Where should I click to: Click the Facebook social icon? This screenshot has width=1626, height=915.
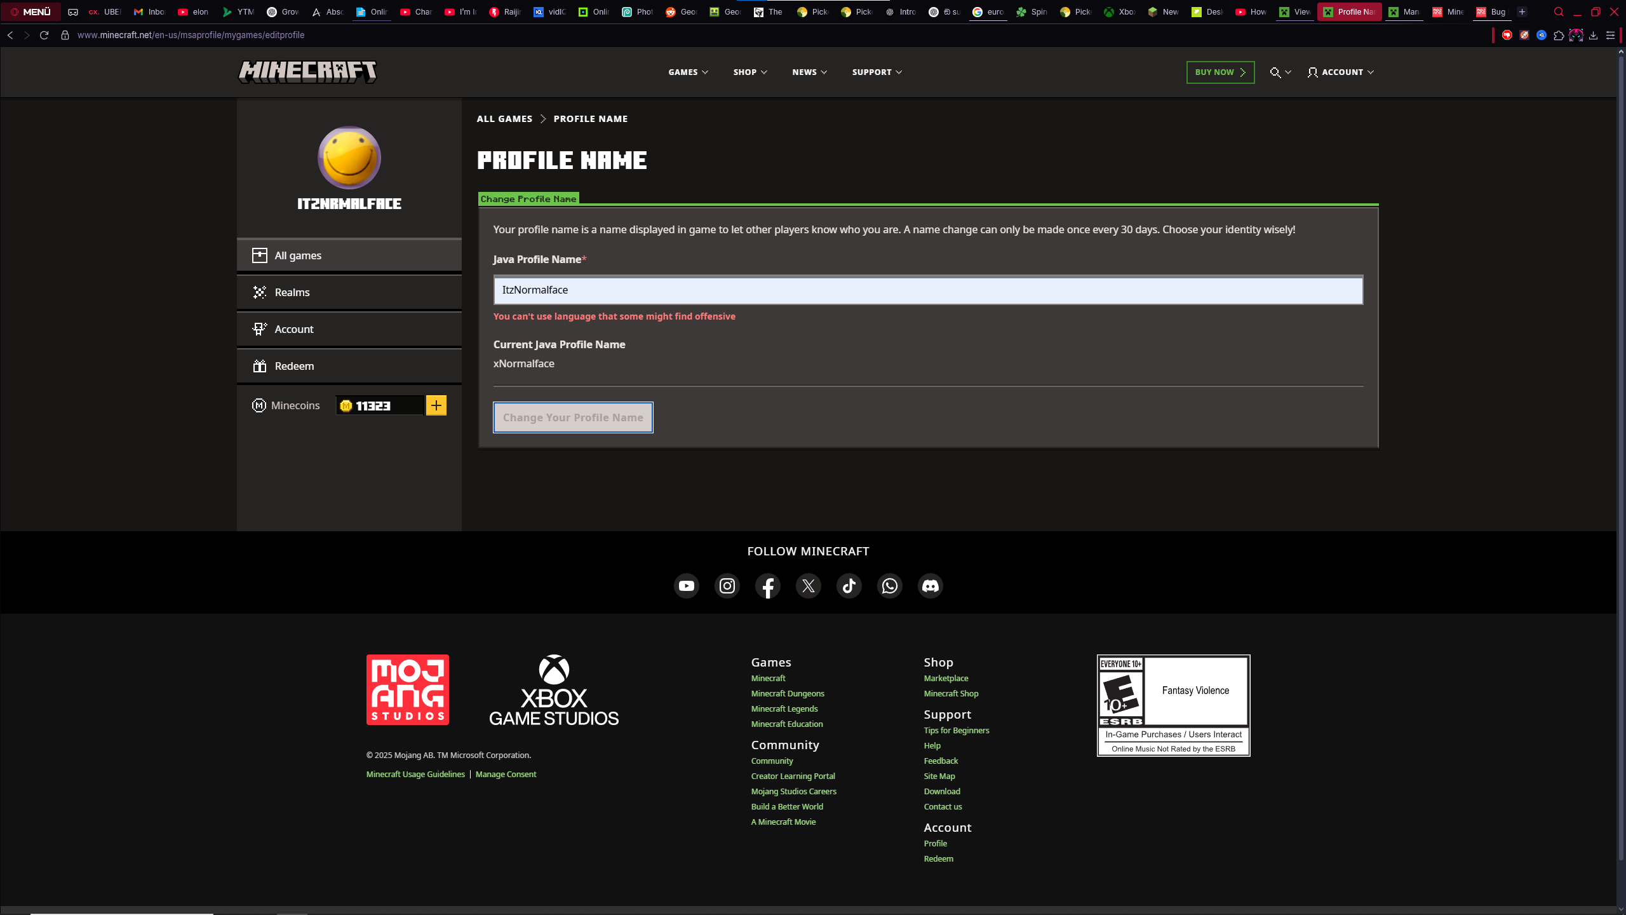click(x=767, y=586)
